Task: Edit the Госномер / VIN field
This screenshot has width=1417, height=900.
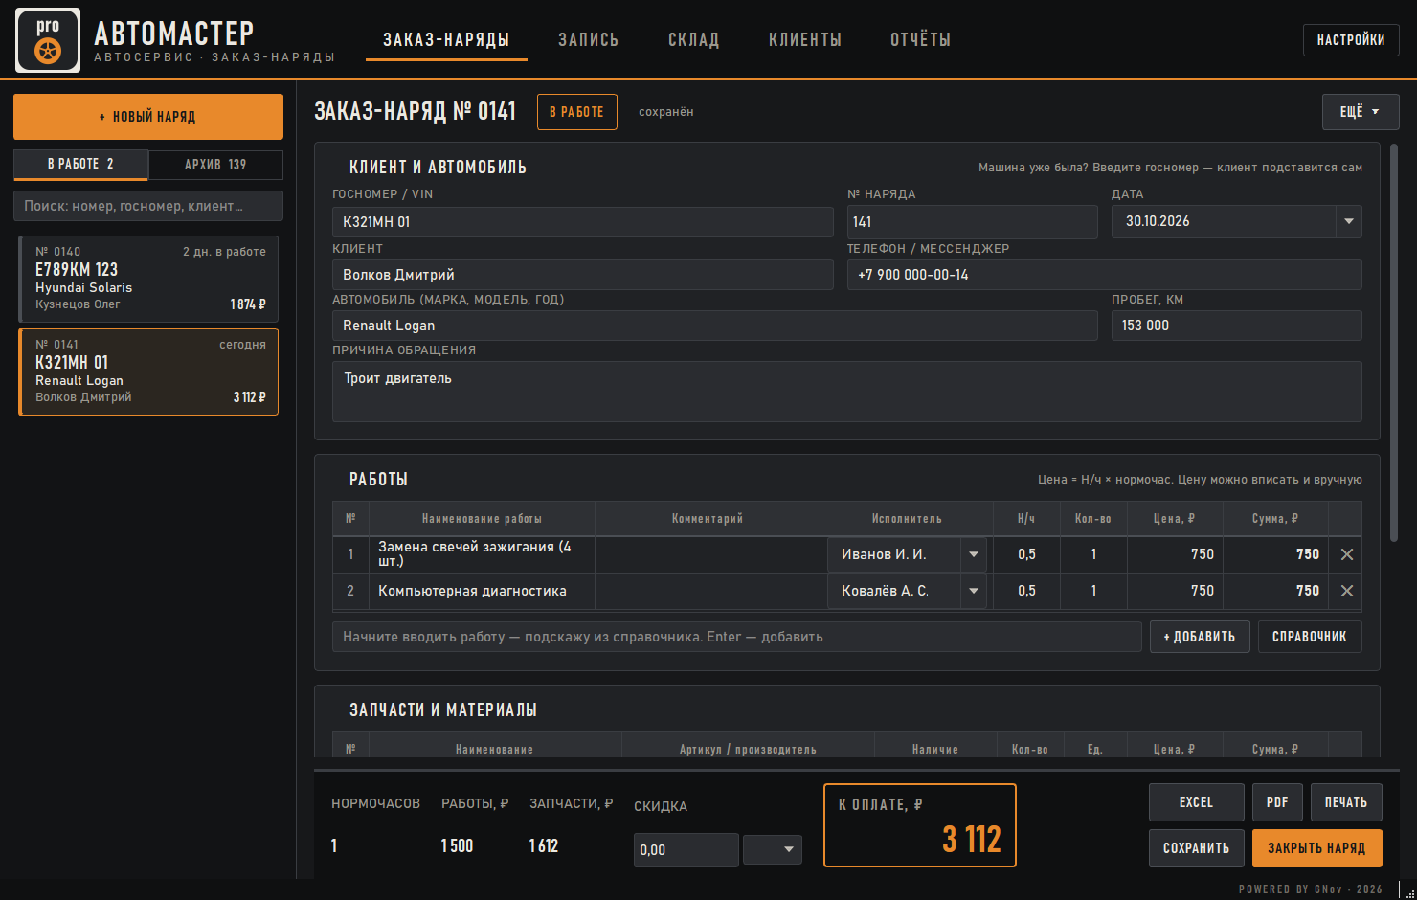Action: tap(583, 222)
